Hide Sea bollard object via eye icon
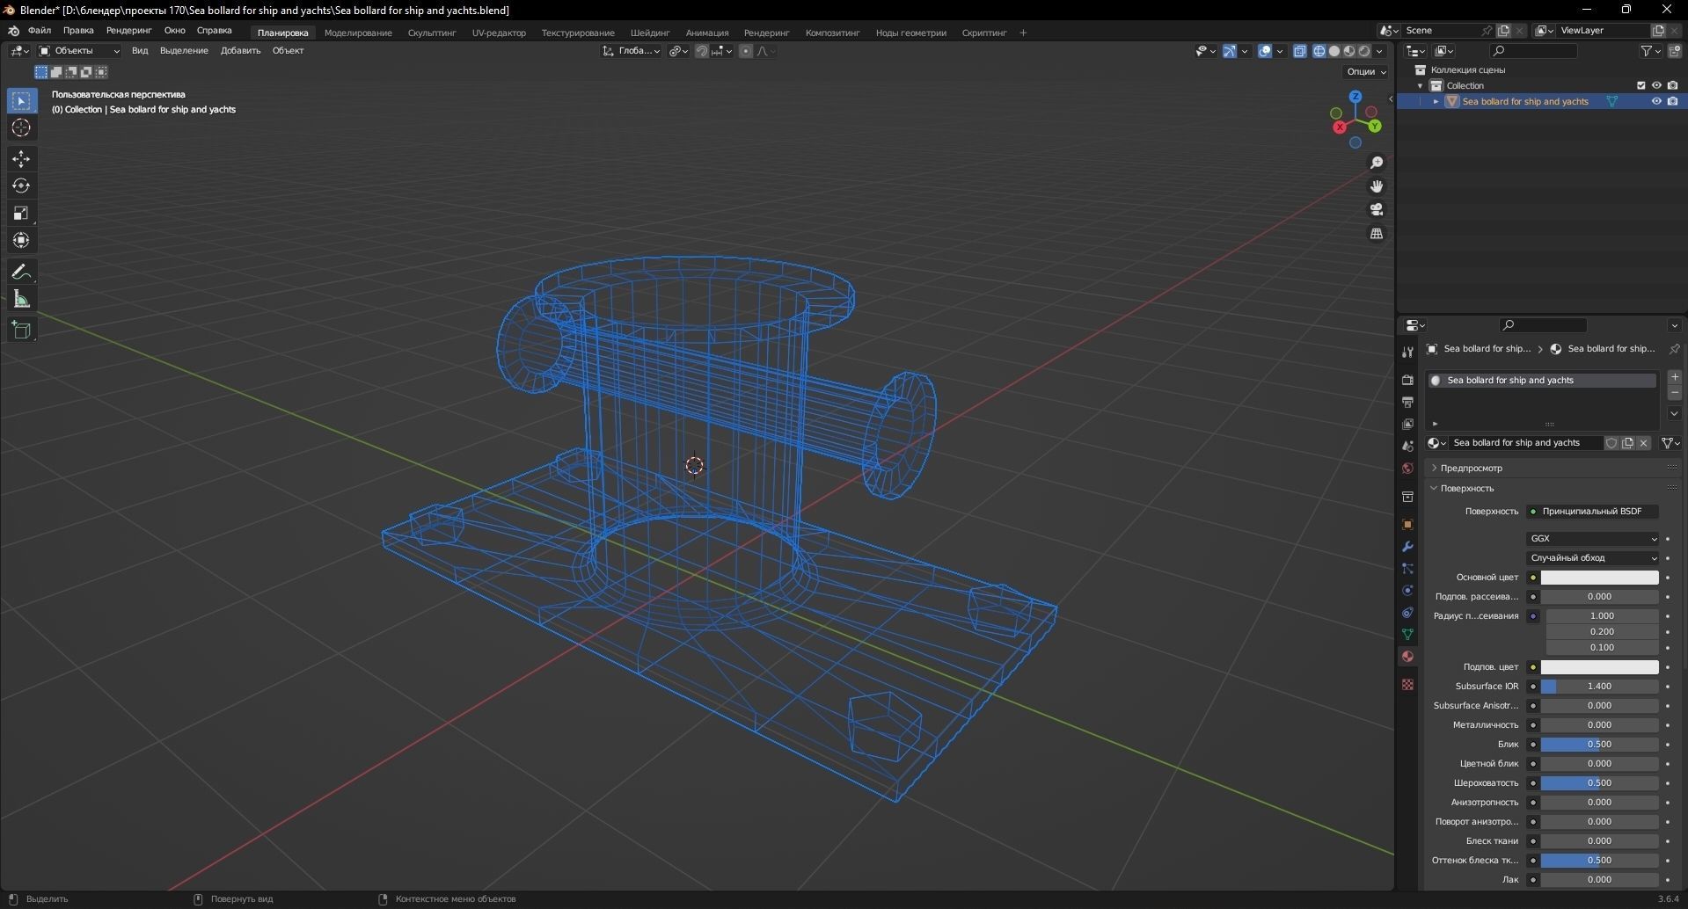 click(x=1656, y=101)
